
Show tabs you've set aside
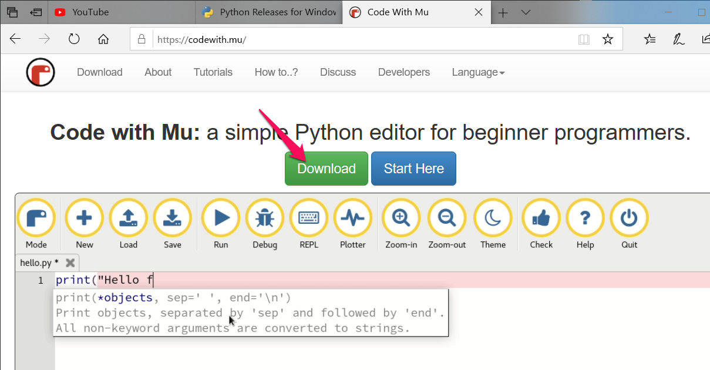click(x=12, y=12)
